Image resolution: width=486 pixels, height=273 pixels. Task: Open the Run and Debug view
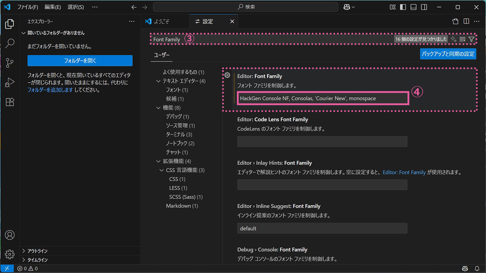point(10,82)
